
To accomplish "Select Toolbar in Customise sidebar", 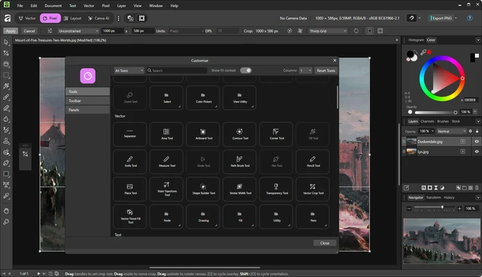I will click(88, 100).
